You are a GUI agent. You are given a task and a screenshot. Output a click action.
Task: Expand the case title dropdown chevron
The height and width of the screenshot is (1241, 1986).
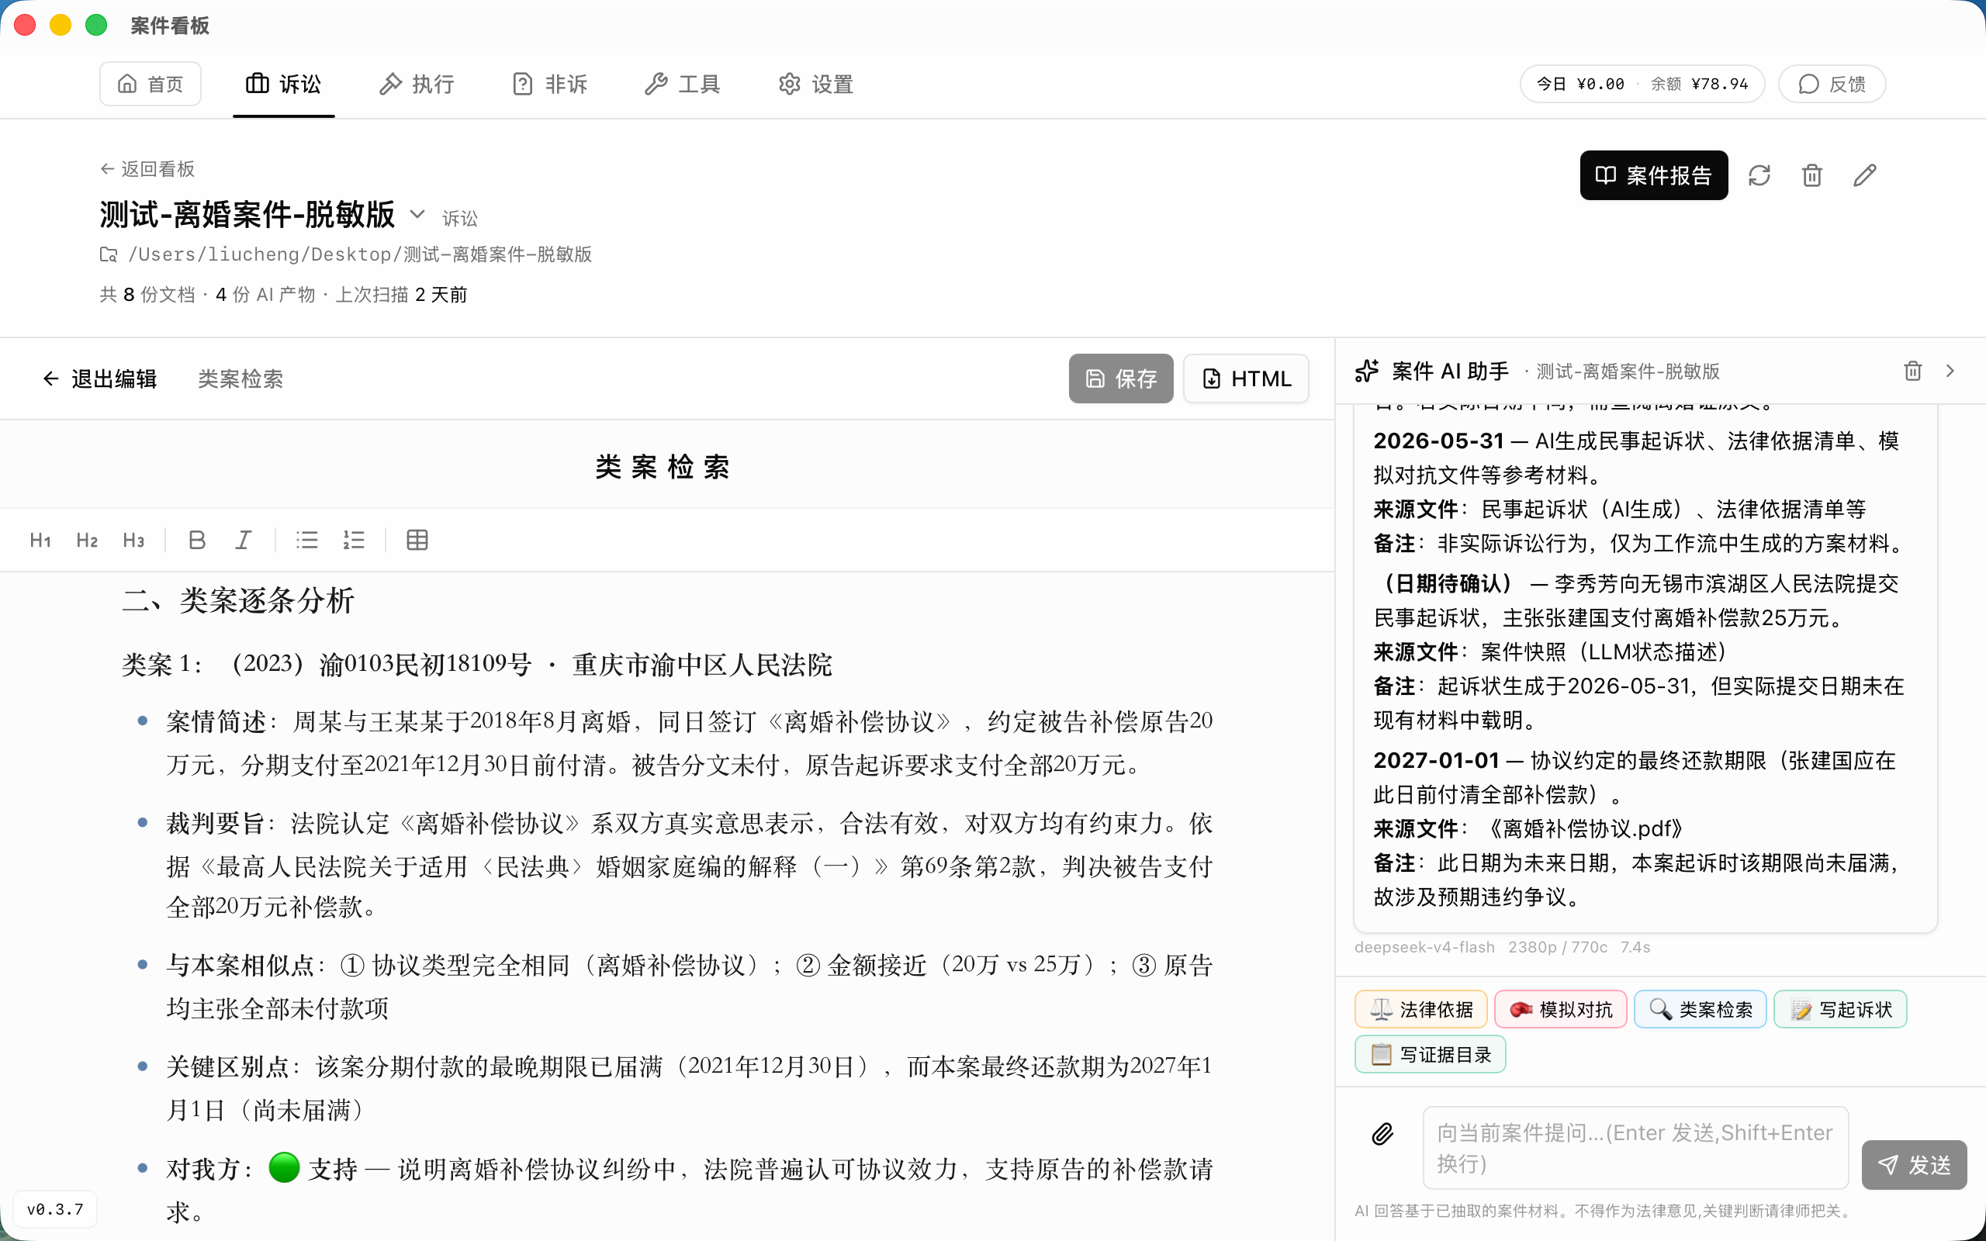tap(417, 214)
